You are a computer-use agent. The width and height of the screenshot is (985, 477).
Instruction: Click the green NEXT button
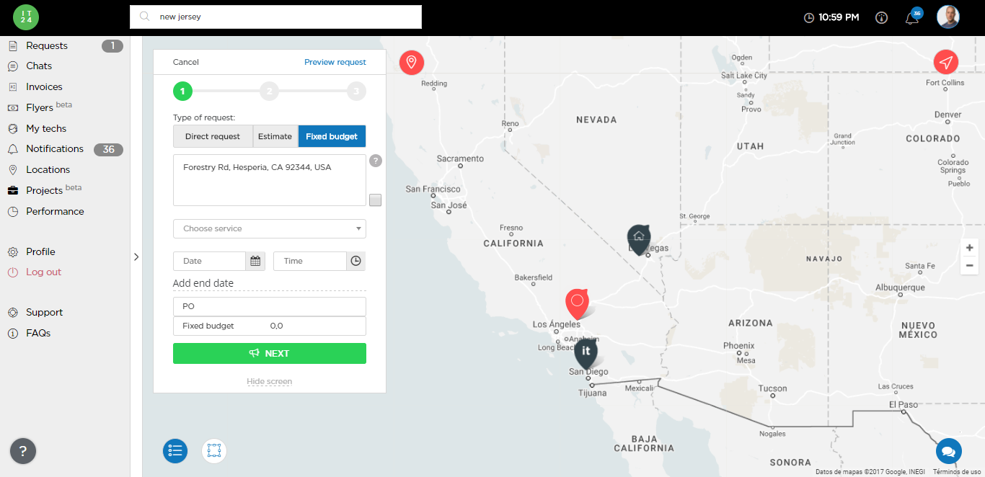[270, 353]
